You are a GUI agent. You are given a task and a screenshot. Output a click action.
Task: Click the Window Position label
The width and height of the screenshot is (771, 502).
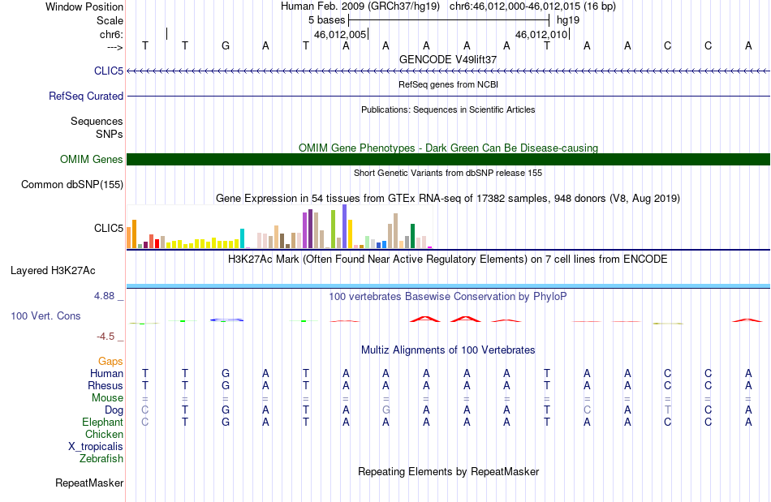coord(84,6)
